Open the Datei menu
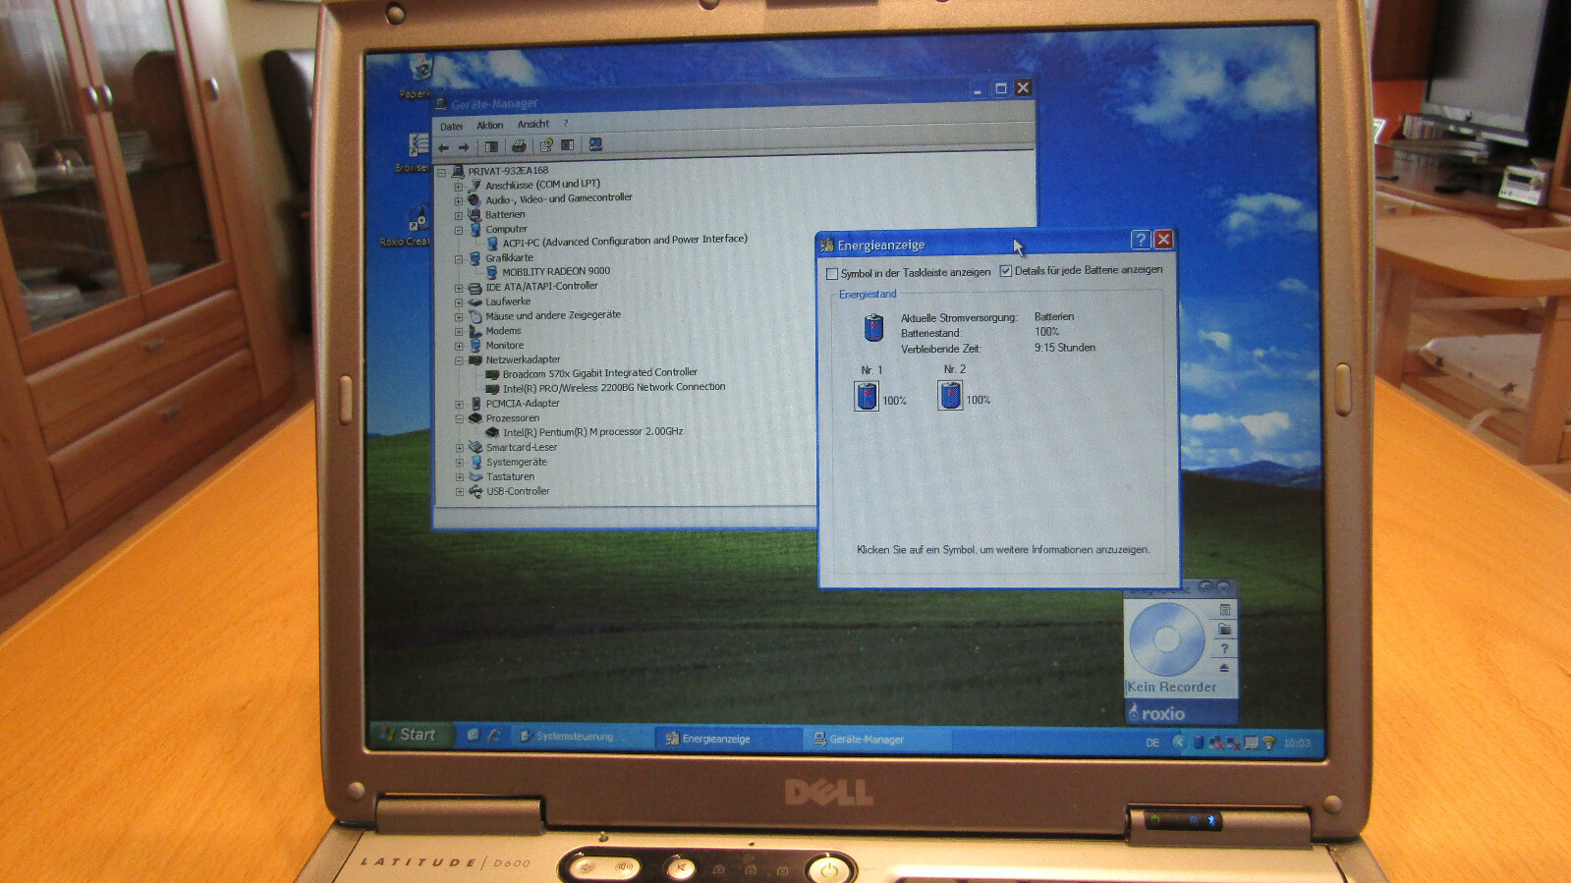Image resolution: width=1571 pixels, height=883 pixels. [x=451, y=127]
